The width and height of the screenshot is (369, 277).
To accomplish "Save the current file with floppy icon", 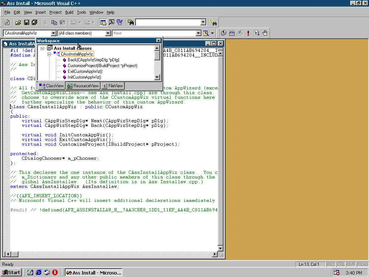I will point(27,22).
